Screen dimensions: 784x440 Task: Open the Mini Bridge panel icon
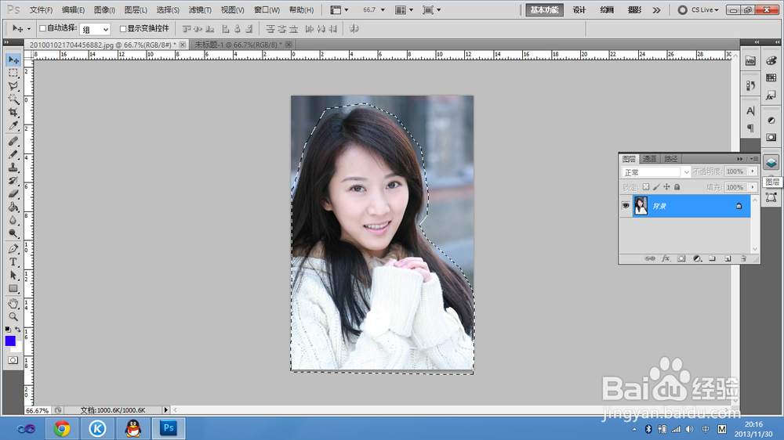point(750,61)
